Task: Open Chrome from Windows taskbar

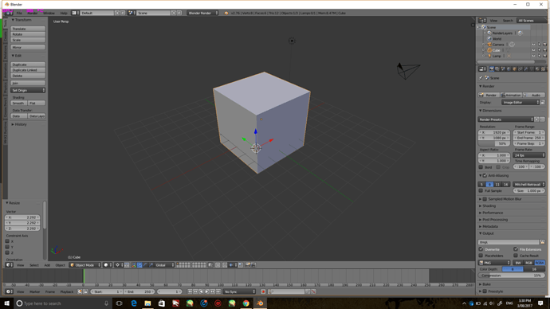Action: (x=246, y=303)
